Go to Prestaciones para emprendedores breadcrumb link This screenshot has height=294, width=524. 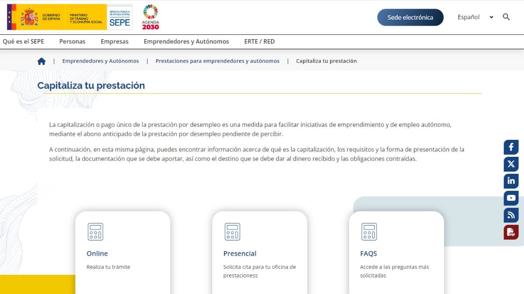click(x=217, y=61)
